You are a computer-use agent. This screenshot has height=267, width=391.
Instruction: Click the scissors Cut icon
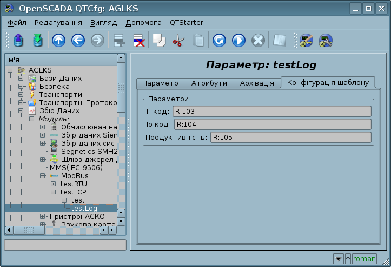pyautogui.click(x=178, y=41)
